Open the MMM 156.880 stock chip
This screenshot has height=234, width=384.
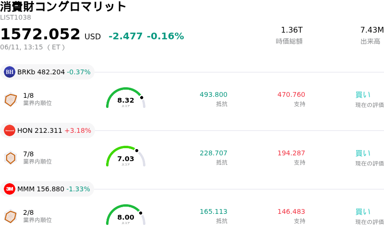47,189
